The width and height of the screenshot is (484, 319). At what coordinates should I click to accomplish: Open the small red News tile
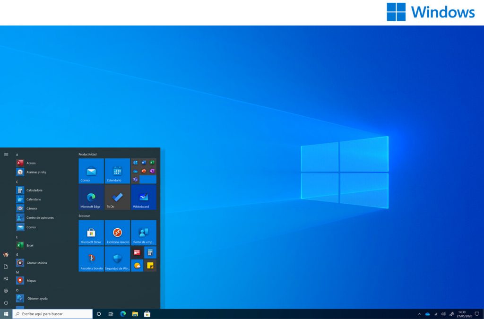pos(137,252)
